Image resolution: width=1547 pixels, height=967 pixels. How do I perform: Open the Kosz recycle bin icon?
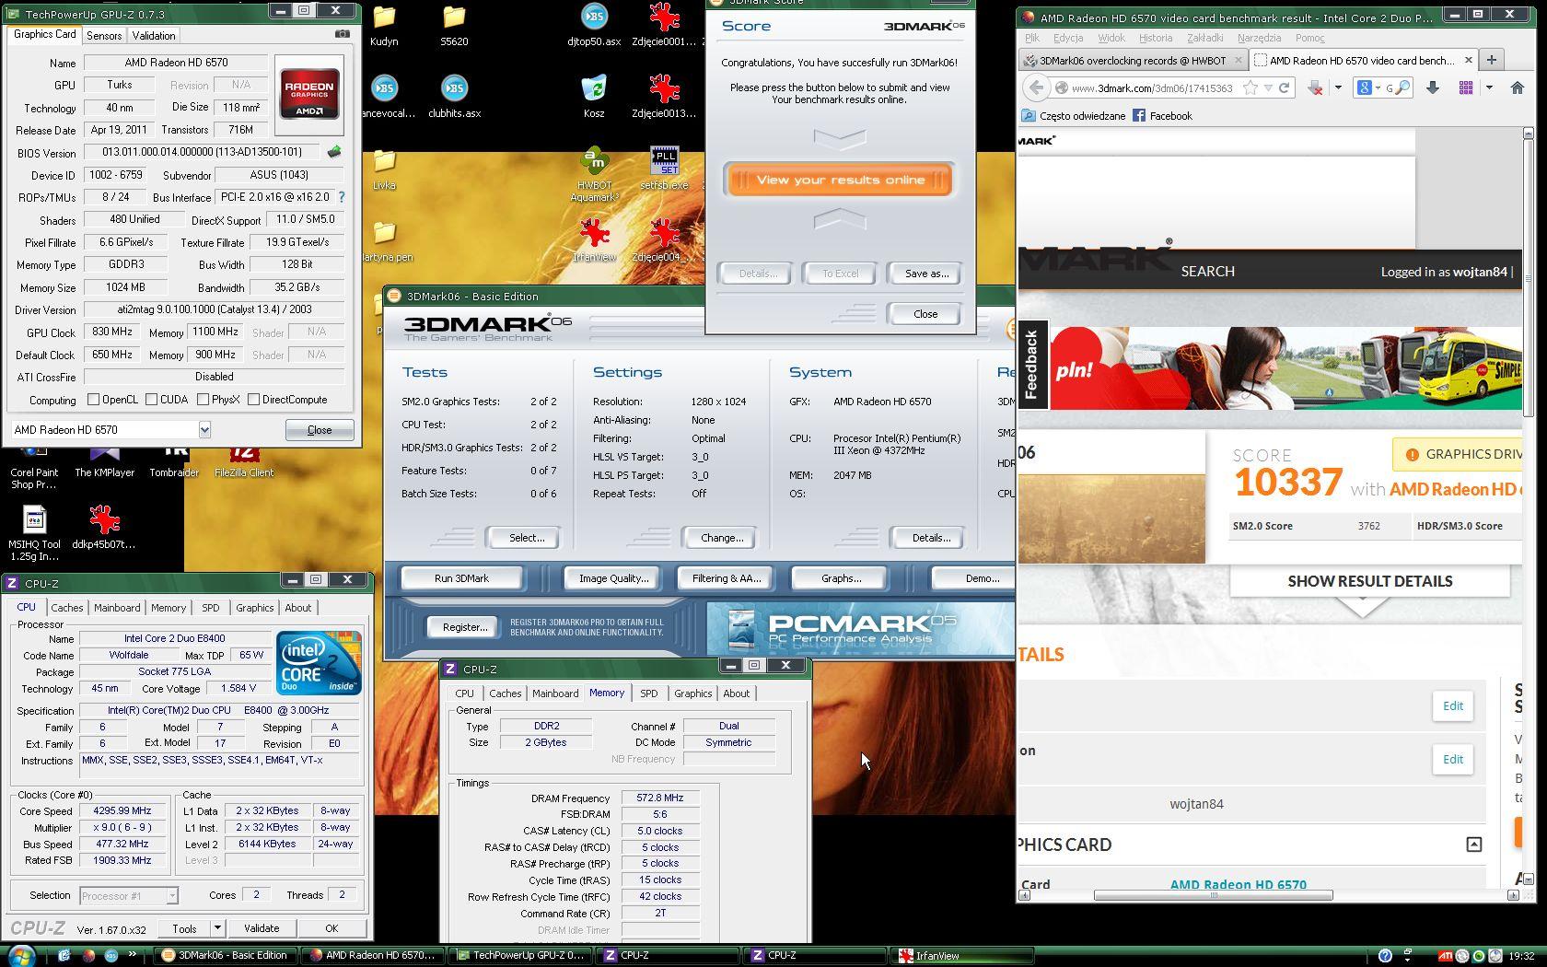(594, 97)
